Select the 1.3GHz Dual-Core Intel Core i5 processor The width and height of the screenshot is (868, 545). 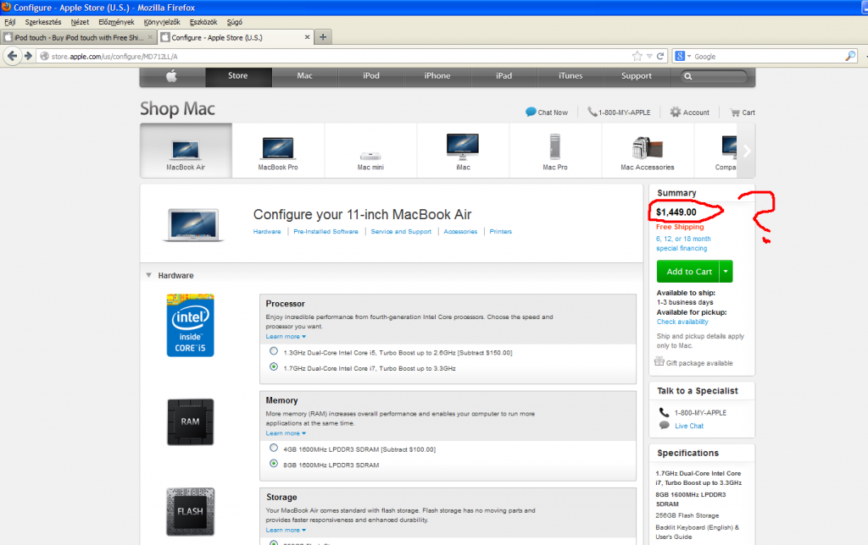click(274, 351)
